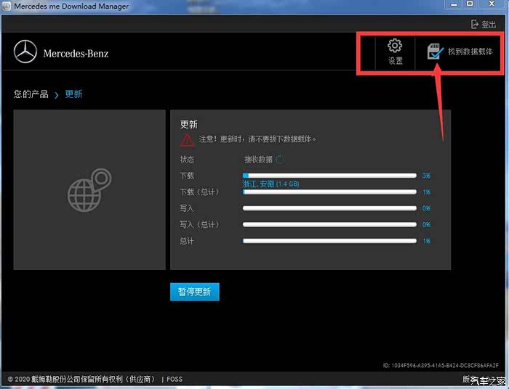
Task: Click the red warning triangle icon
Action: (x=188, y=139)
